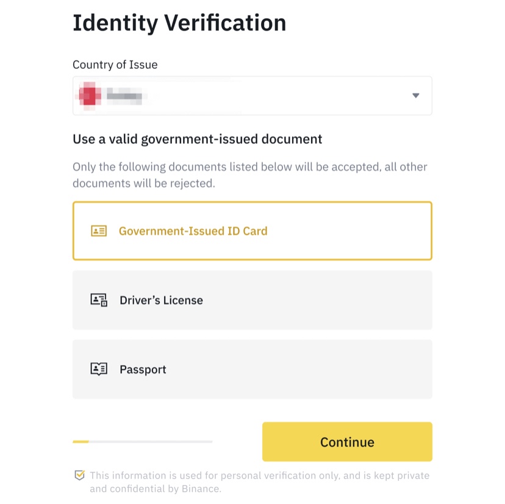Image resolution: width=505 pixels, height=504 pixels.
Task: Expand the country dropdown arrow
Action: click(x=415, y=96)
